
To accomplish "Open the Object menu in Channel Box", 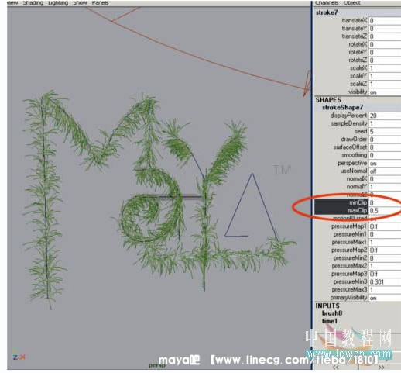I will (352, 3).
